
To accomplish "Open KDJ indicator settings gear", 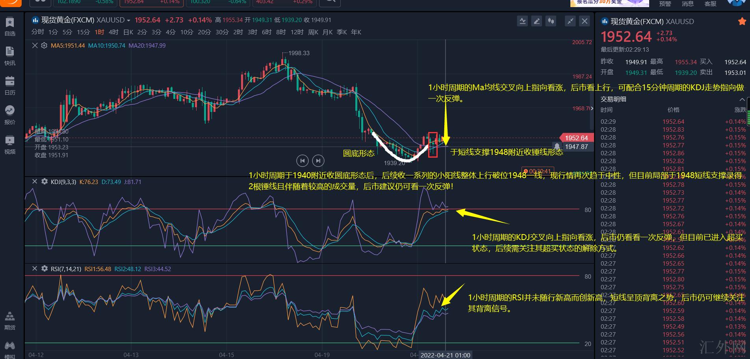I will click(45, 182).
